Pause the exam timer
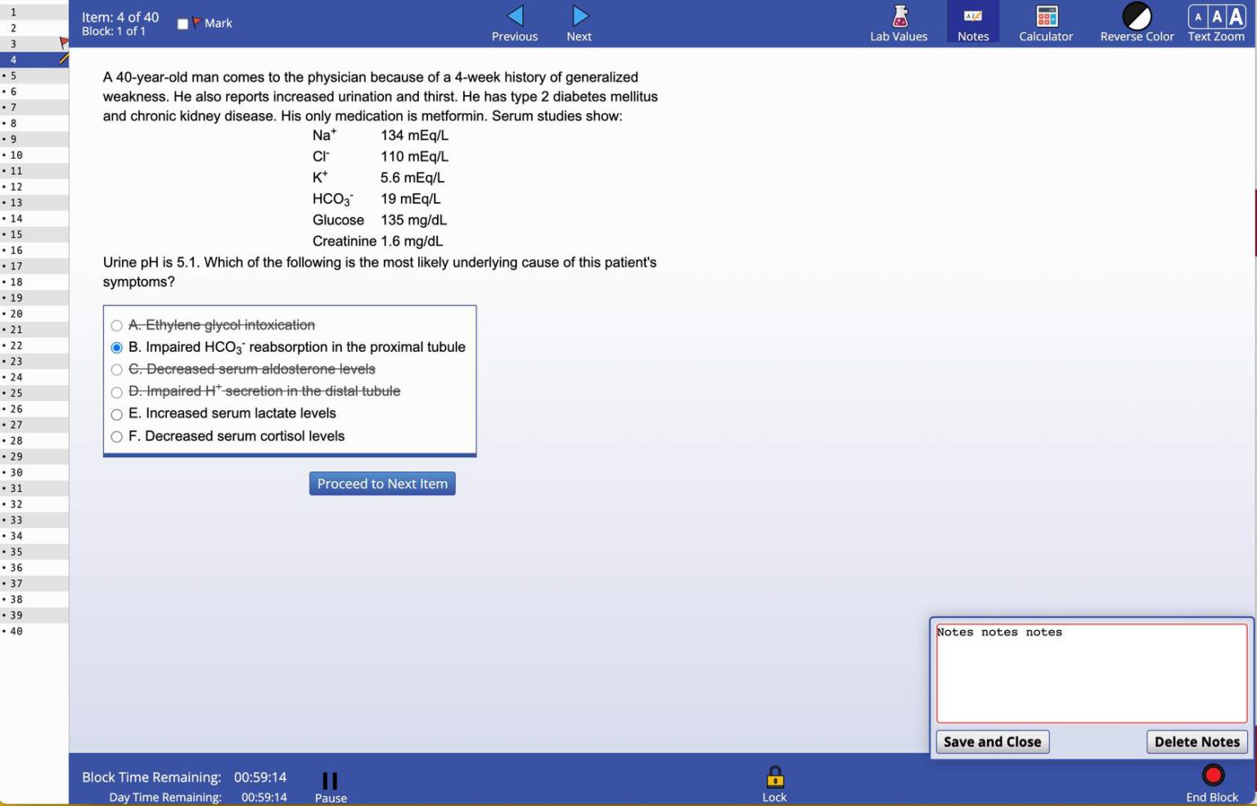Screen dimensions: 1257x806 (330, 781)
